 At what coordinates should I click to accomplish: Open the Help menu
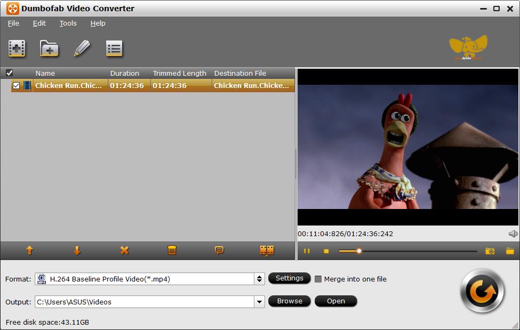click(98, 23)
